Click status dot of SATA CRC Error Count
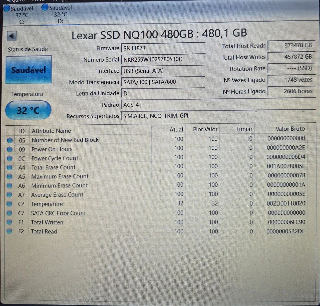This screenshot has width=320, height=306. [x=9, y=213]
